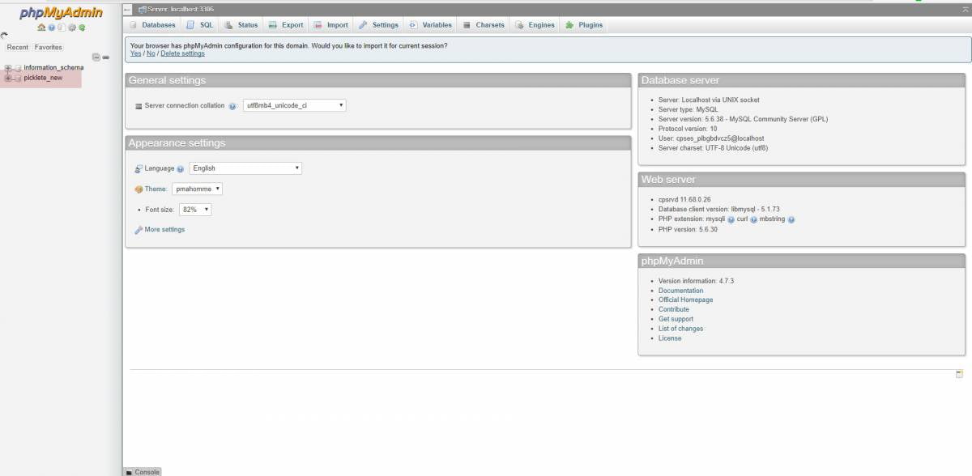This screenshot has width=972, height=476.
Task: Click help icon next to Server connection collation
Action: [x=232, y=106]
